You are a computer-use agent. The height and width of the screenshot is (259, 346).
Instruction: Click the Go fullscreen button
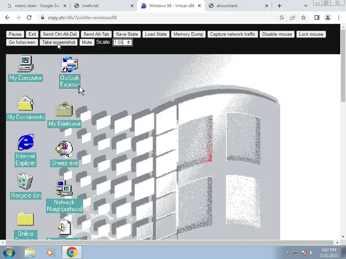[22, 42]
